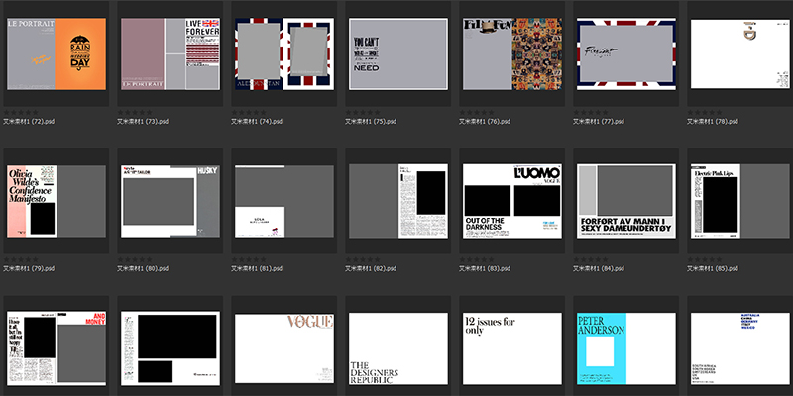Set star rating above 艾米素材1 (77).psd
The width and height of the screenshot is (793, 396).
[x=591, y=112]
